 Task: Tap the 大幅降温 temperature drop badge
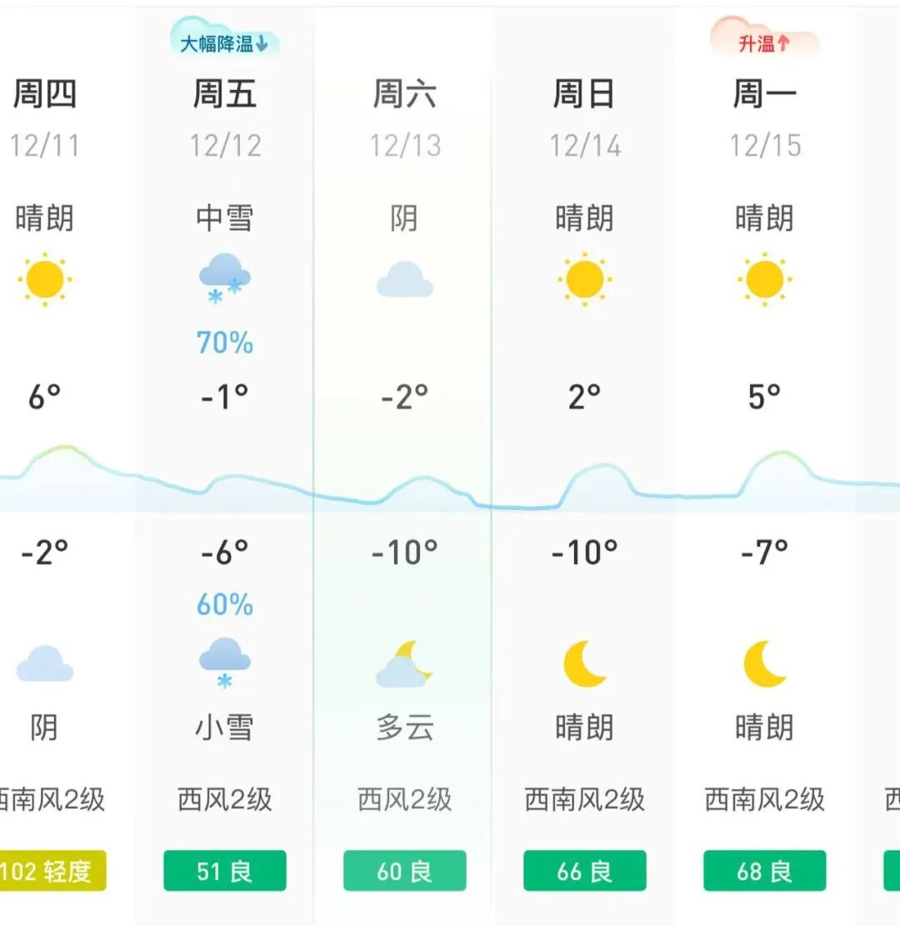point(224,43)
